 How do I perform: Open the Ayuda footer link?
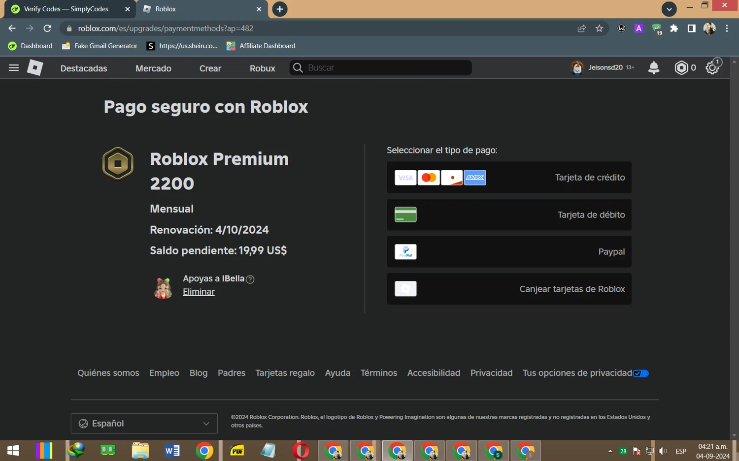[337, 373]
